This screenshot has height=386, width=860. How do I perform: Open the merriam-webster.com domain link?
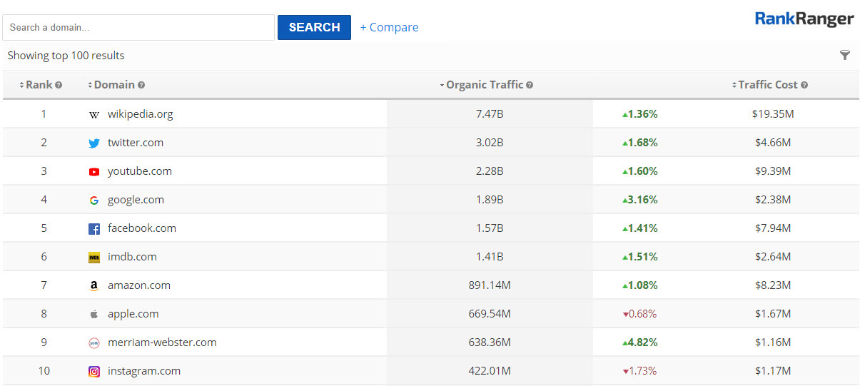[162, 342]
